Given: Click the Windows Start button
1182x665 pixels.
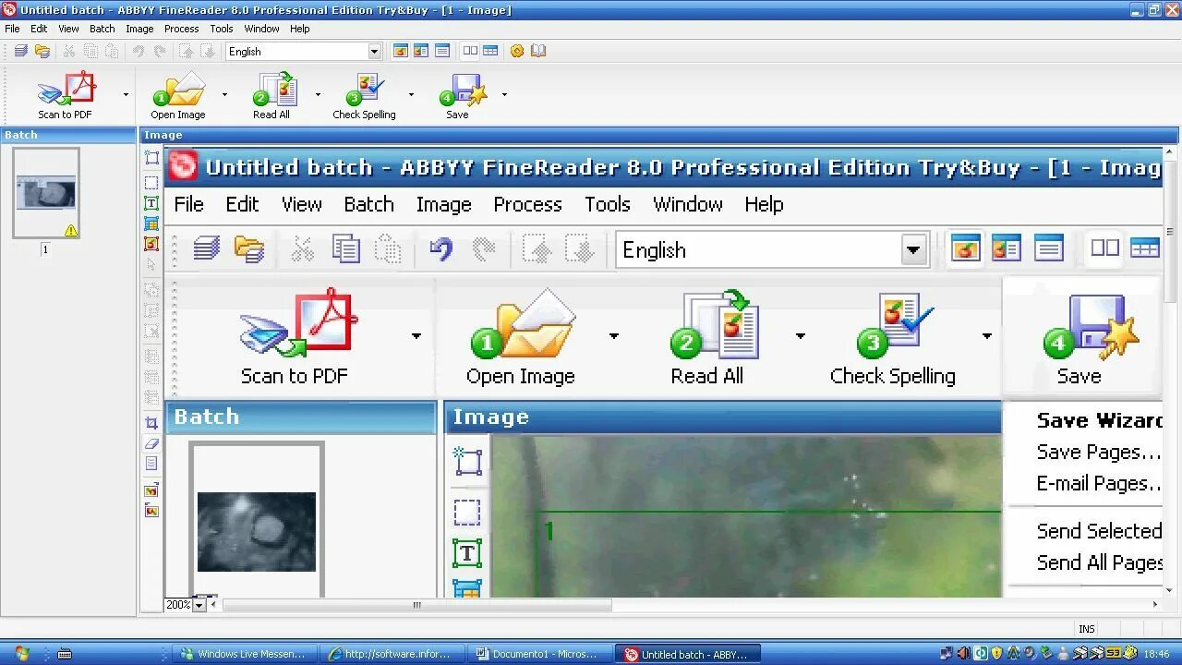Looking at the screenshot, I should coord(20,654).
